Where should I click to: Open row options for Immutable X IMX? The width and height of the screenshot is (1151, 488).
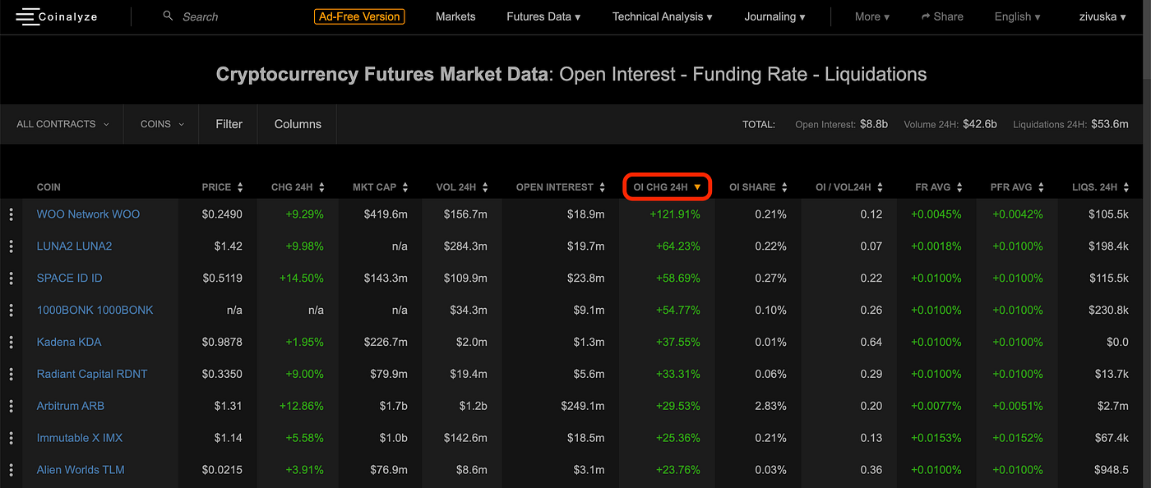pos(12,439)
